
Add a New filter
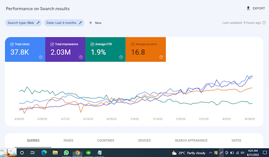(95, 23)
